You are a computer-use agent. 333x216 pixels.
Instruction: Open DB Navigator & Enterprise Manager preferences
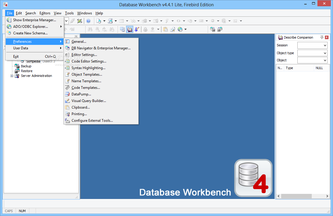(x=101, y=48)
